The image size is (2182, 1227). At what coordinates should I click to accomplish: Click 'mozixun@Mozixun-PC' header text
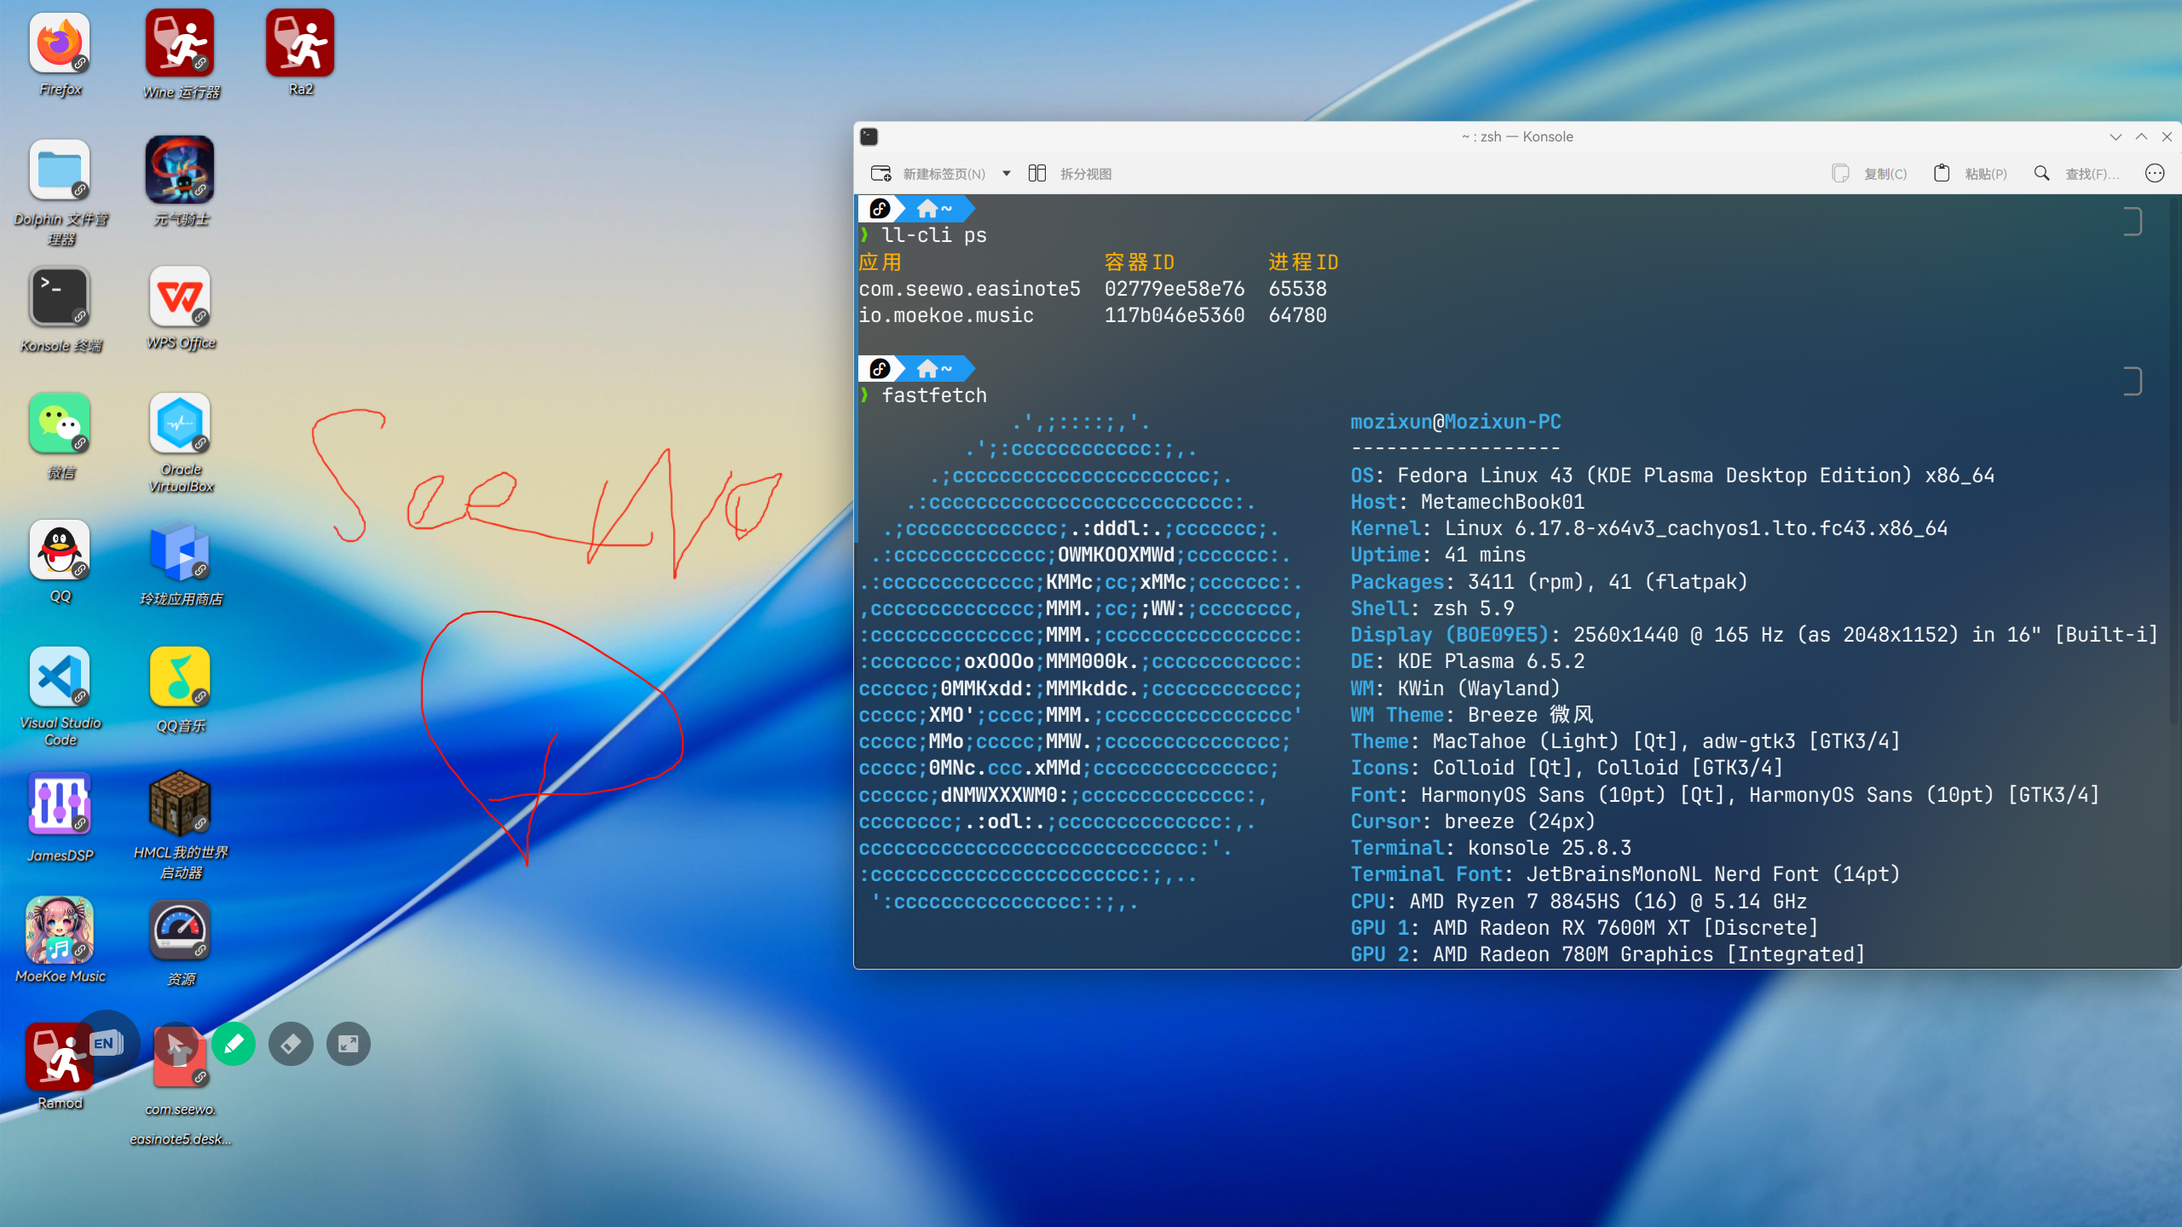[1456, 422]
